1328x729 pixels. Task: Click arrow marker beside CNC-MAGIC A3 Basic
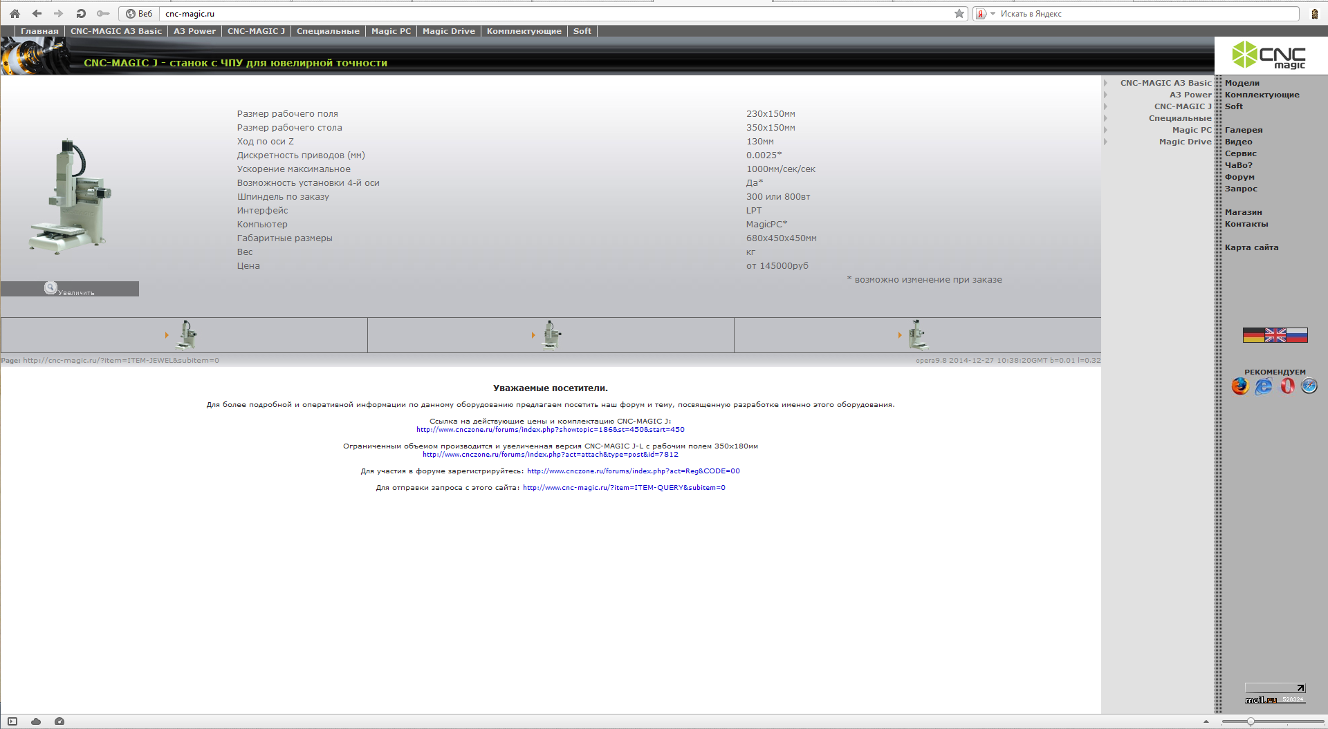pyautogui.click(x=1105, y=83)
